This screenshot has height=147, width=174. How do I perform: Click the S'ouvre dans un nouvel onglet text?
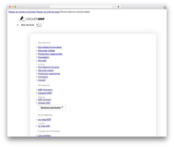pos(75,12)
